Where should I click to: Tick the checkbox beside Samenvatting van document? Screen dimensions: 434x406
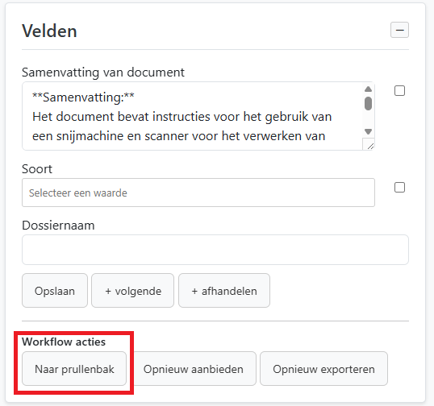(399, 91)
